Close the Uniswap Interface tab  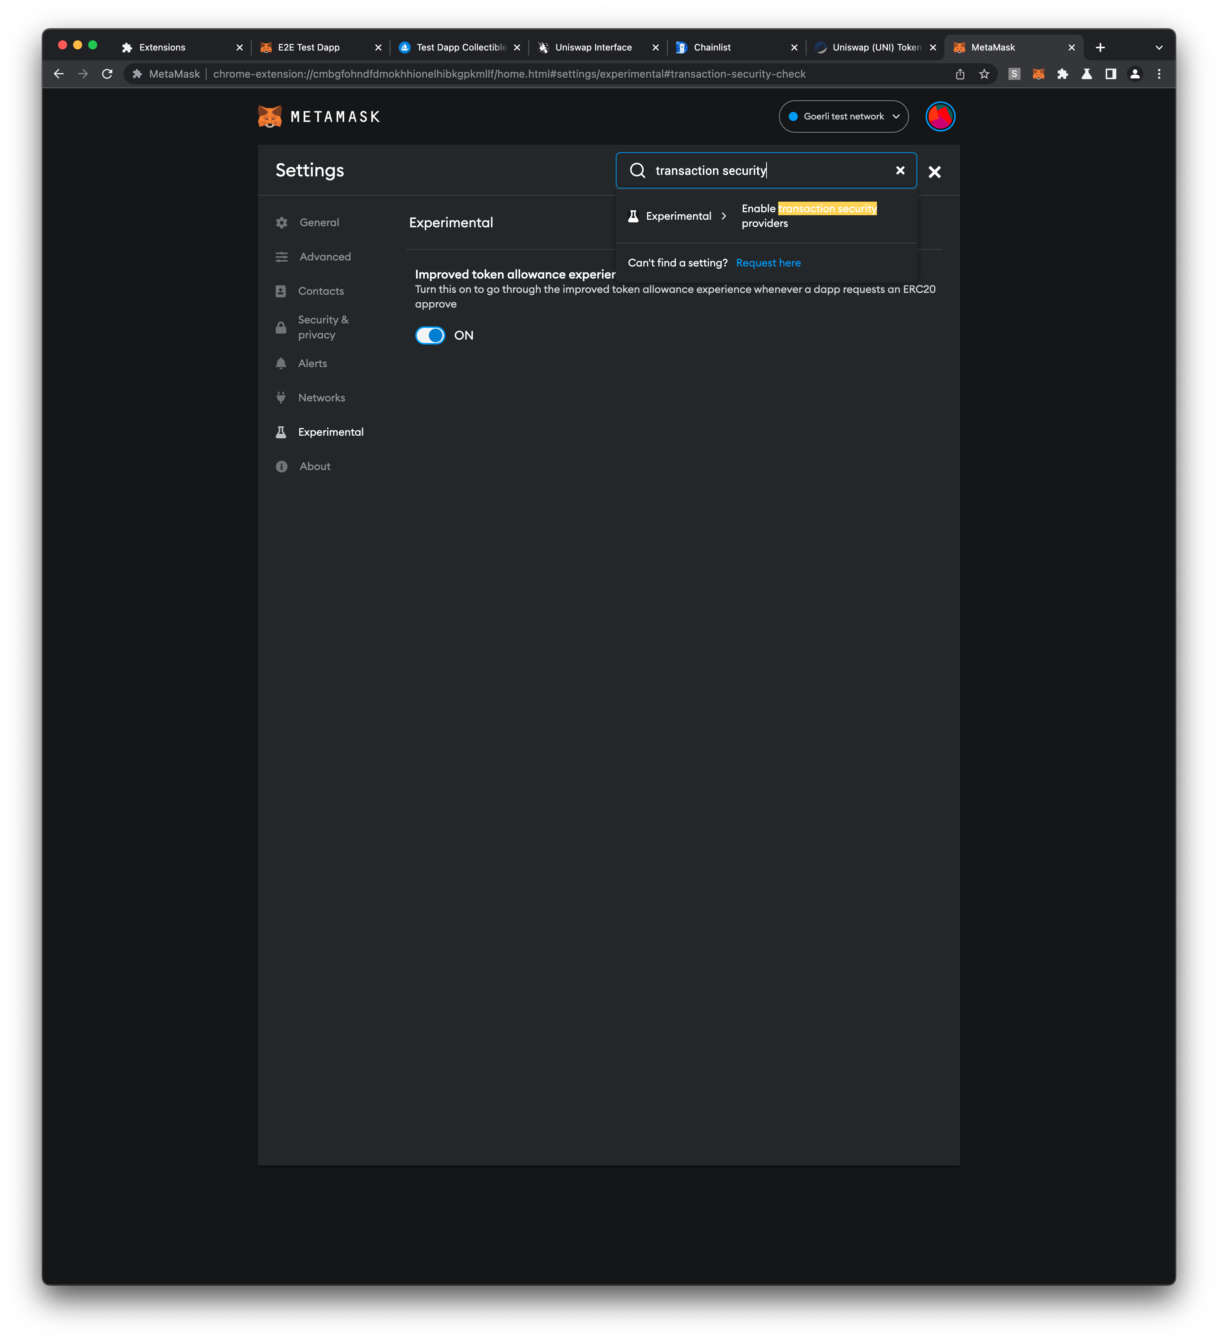point(655,47)
